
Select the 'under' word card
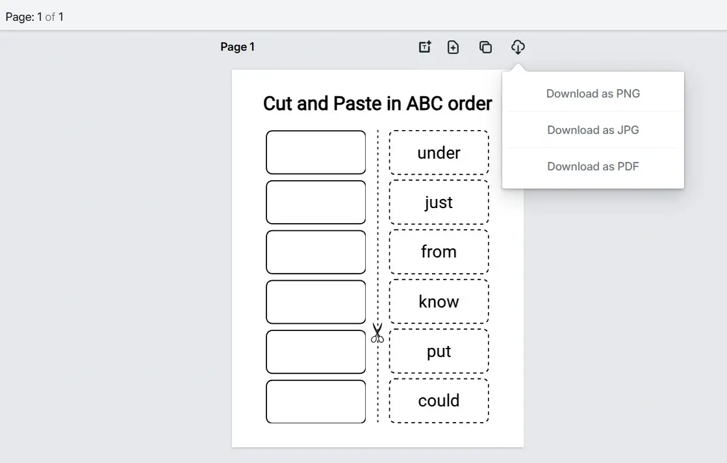(439, 153)
